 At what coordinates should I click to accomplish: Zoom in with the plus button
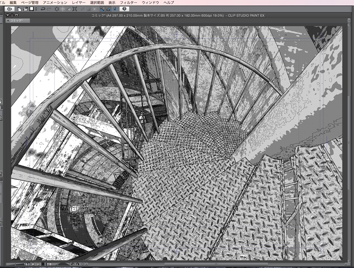38,264
